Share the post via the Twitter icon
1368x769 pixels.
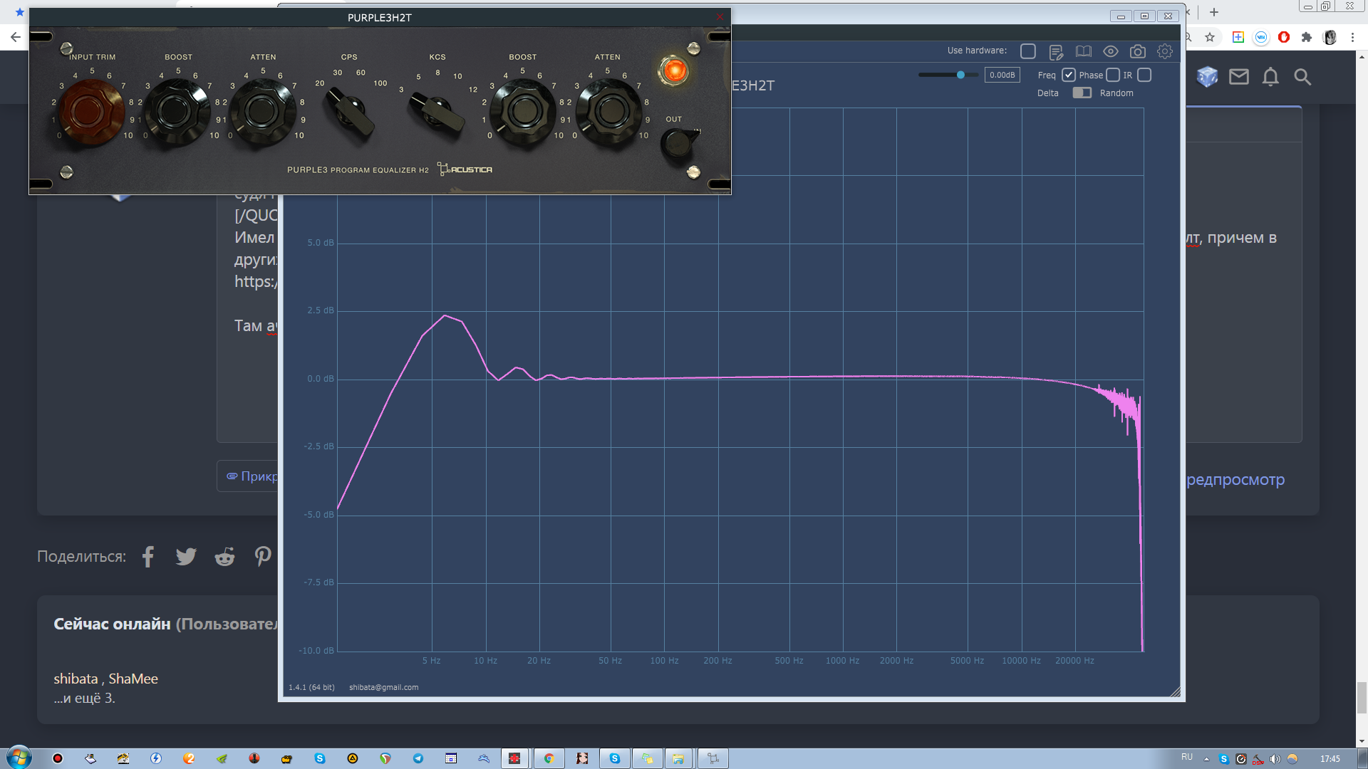pyautogui.click(x=186, y=556)
